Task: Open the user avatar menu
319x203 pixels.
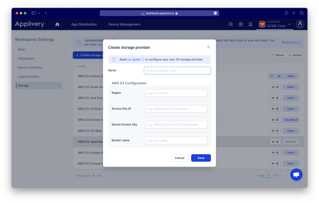Action: 300,24
